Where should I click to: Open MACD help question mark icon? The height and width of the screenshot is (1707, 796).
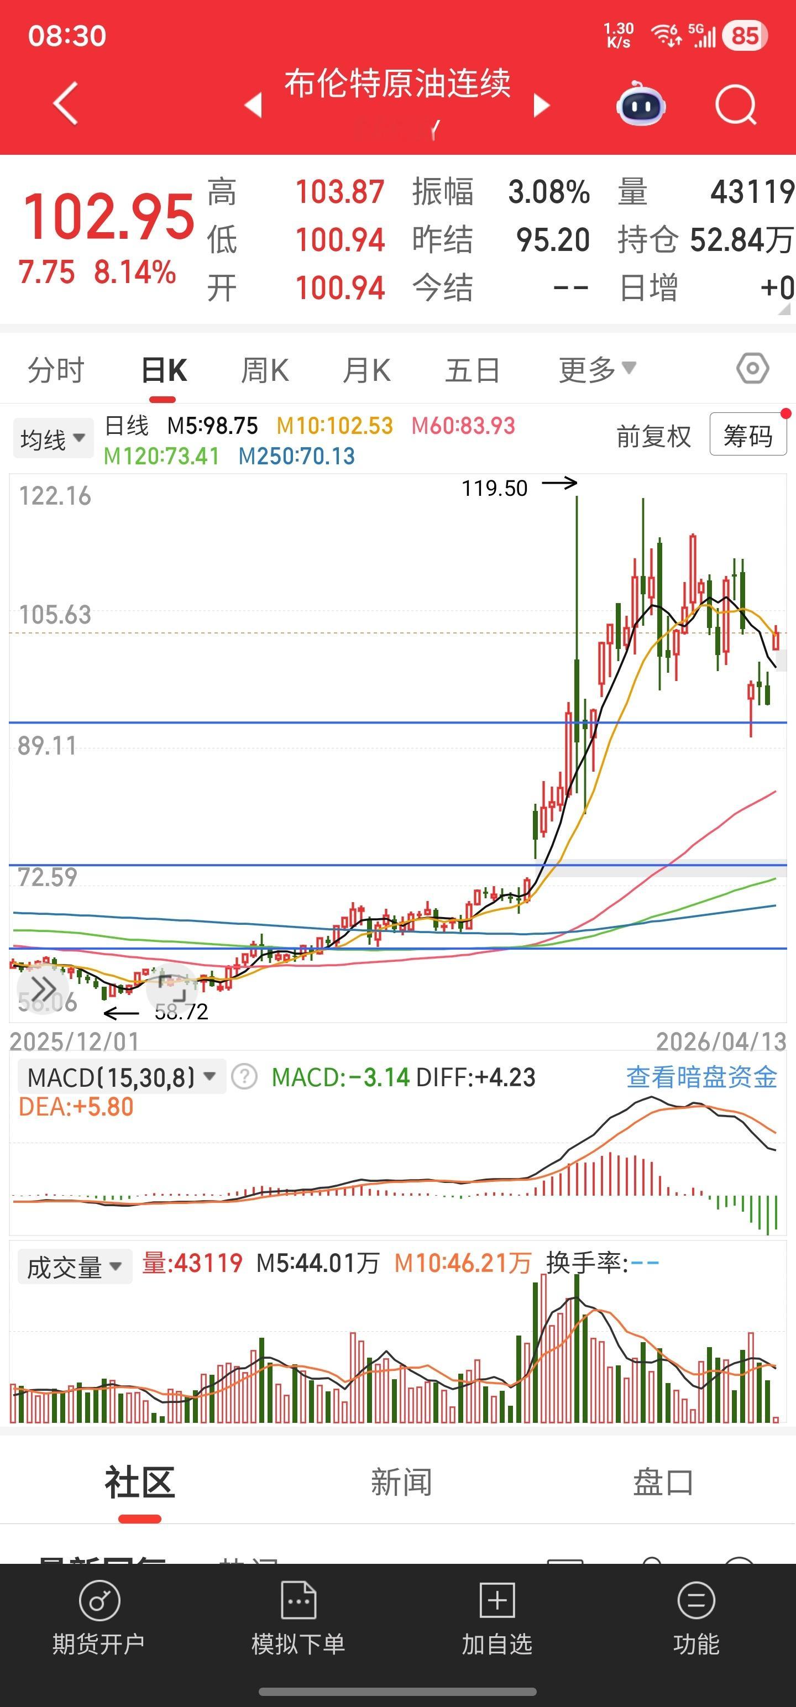[x=244, y=1077]
